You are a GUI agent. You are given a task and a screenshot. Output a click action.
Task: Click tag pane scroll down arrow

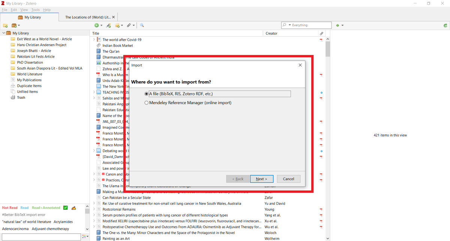pyautogui.click(x=88, y=229)
